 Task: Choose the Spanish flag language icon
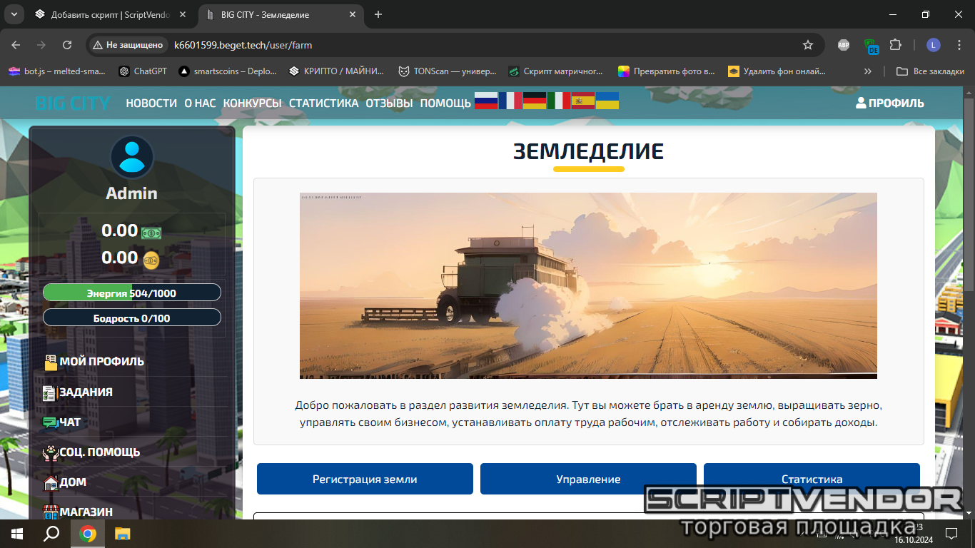coord(583,101)
